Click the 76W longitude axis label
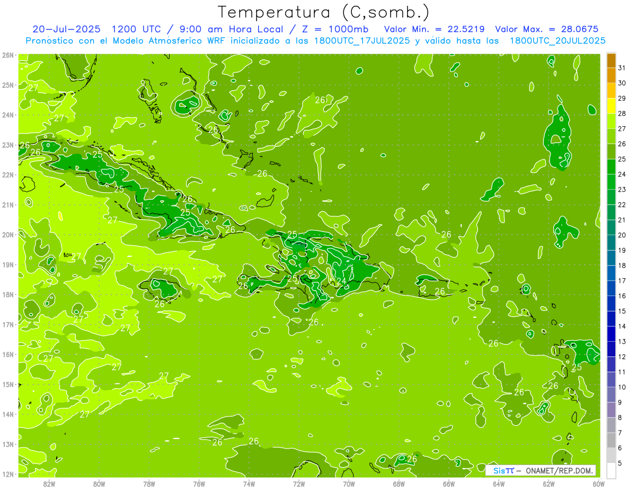 (199, 484)
